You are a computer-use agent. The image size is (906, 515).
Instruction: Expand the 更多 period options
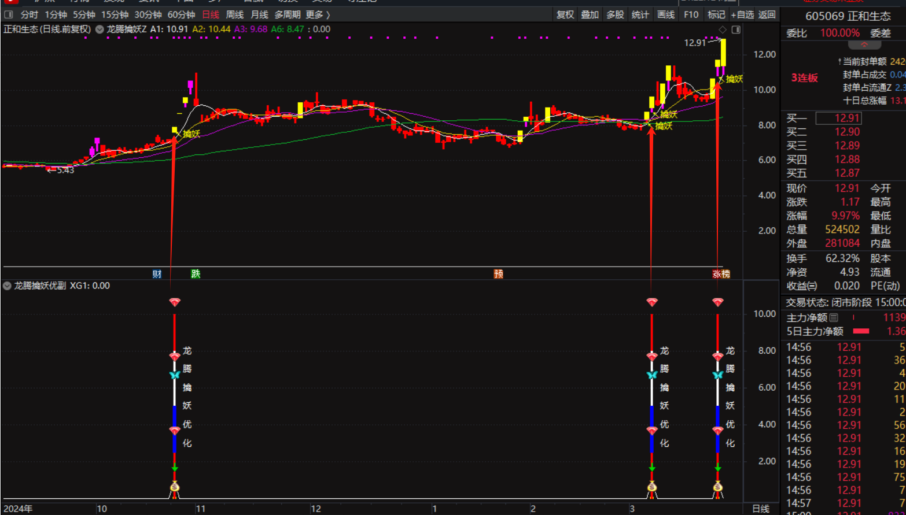[317, 14]
